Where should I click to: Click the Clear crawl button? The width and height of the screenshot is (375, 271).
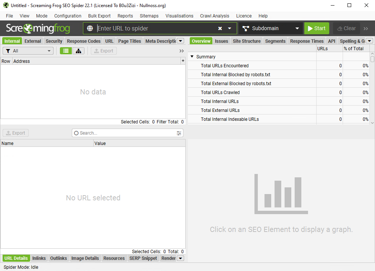click(x=346, y=28)
